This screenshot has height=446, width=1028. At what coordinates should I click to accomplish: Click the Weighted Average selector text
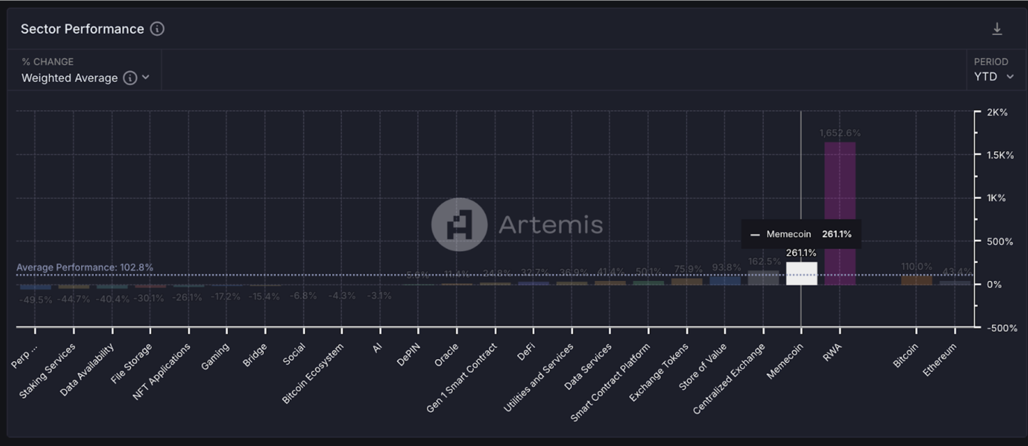tap(69, 78)
